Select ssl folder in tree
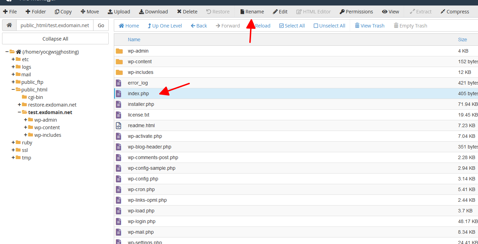Image resolution: width=478 pixels, height=244 pixels. coord(25,150)
